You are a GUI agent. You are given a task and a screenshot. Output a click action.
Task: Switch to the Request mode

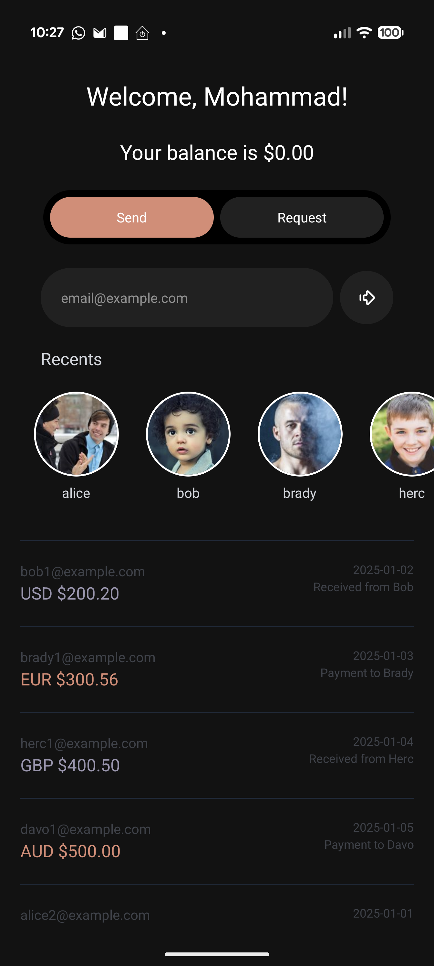pos(302,218)
